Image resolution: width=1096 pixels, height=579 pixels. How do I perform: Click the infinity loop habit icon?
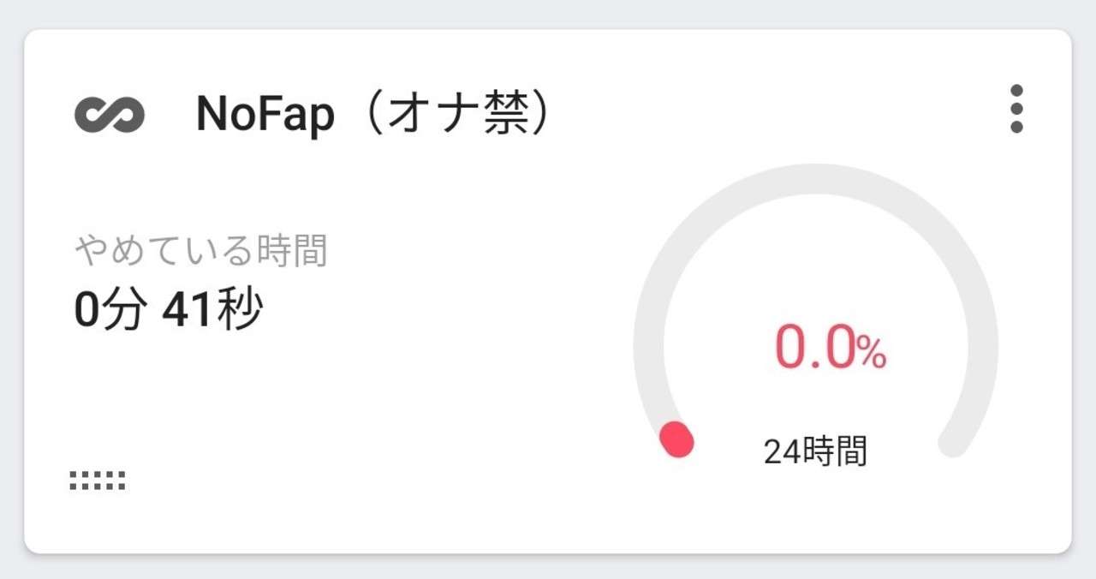(x=110, y=115)
